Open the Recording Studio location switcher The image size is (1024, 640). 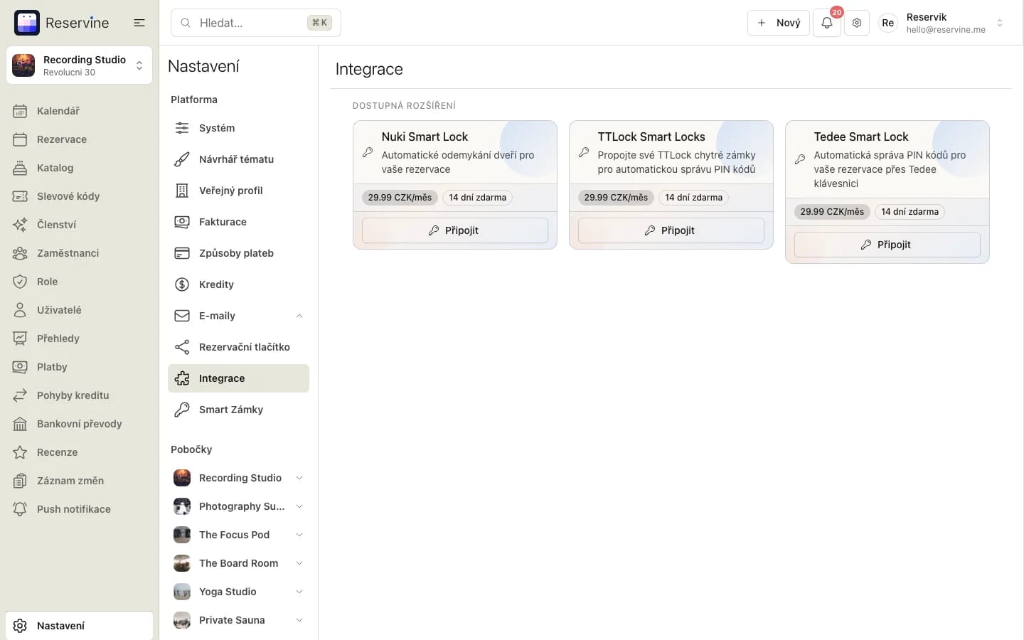(x=79, y=65)
